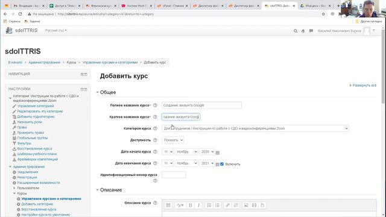386x217 pixels.
Task: Open the end date year dropdown 2021
Action: [x=207, y=163]
